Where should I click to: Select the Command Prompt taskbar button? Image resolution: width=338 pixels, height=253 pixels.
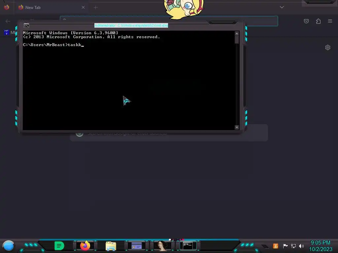(188, 246)
